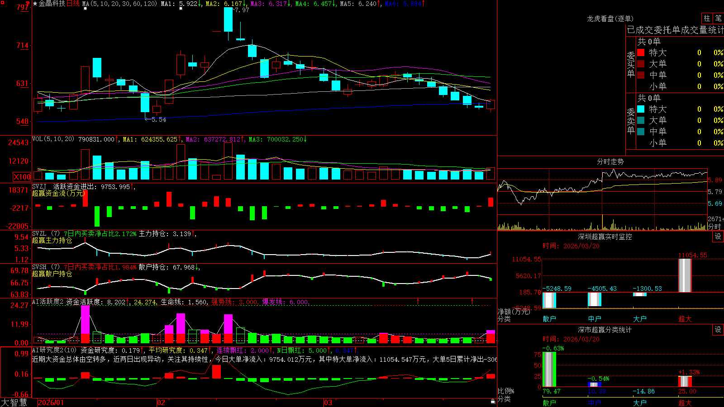Click the 7.97 high price label

click(242, 10)
